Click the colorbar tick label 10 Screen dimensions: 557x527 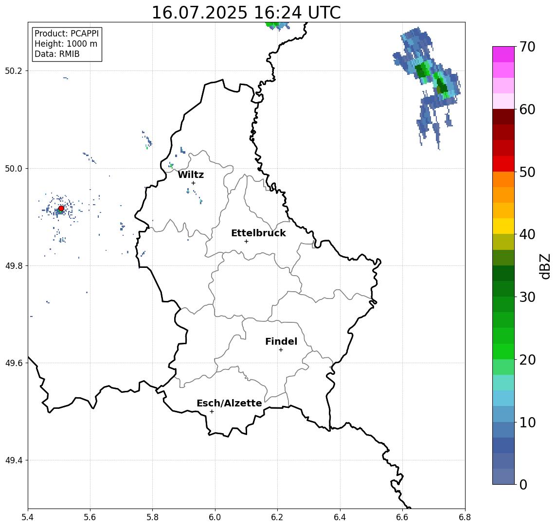tap(527, 422)
